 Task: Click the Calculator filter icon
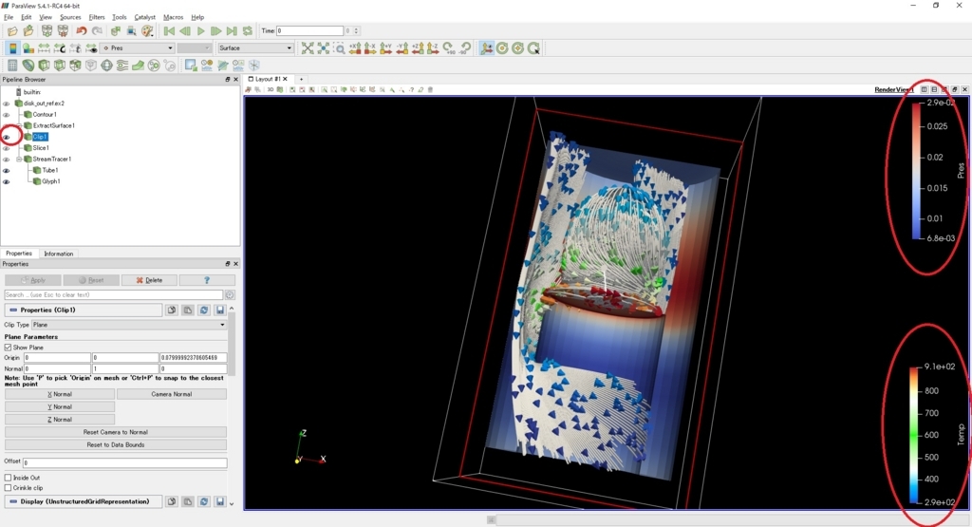pos(12,66)
